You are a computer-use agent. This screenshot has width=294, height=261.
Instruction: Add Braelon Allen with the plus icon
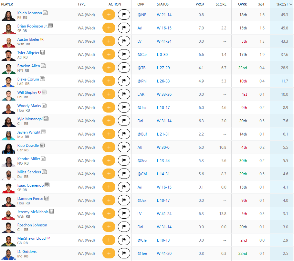pos(109,68)
